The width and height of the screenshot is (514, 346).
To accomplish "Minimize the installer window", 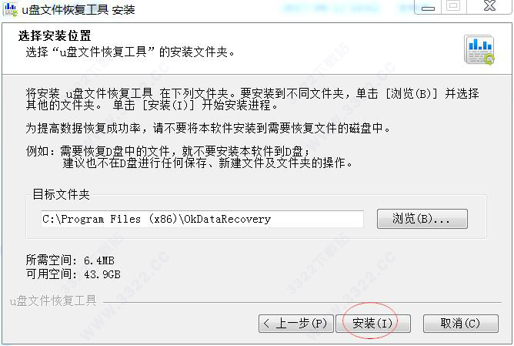I will click(428, 7).
